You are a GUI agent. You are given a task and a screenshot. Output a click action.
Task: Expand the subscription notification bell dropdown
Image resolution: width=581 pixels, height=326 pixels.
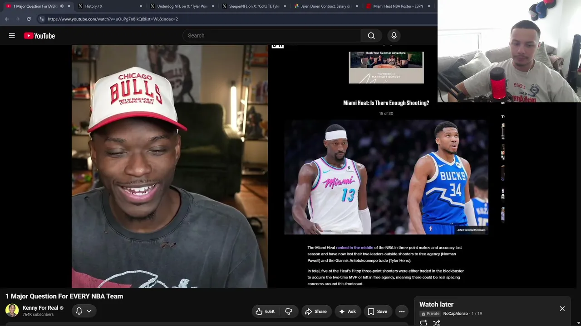click(x=84, y=311)
